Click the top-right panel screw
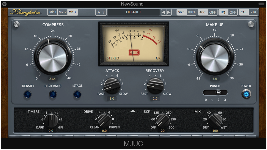267x150 pixels. [251, 24]
